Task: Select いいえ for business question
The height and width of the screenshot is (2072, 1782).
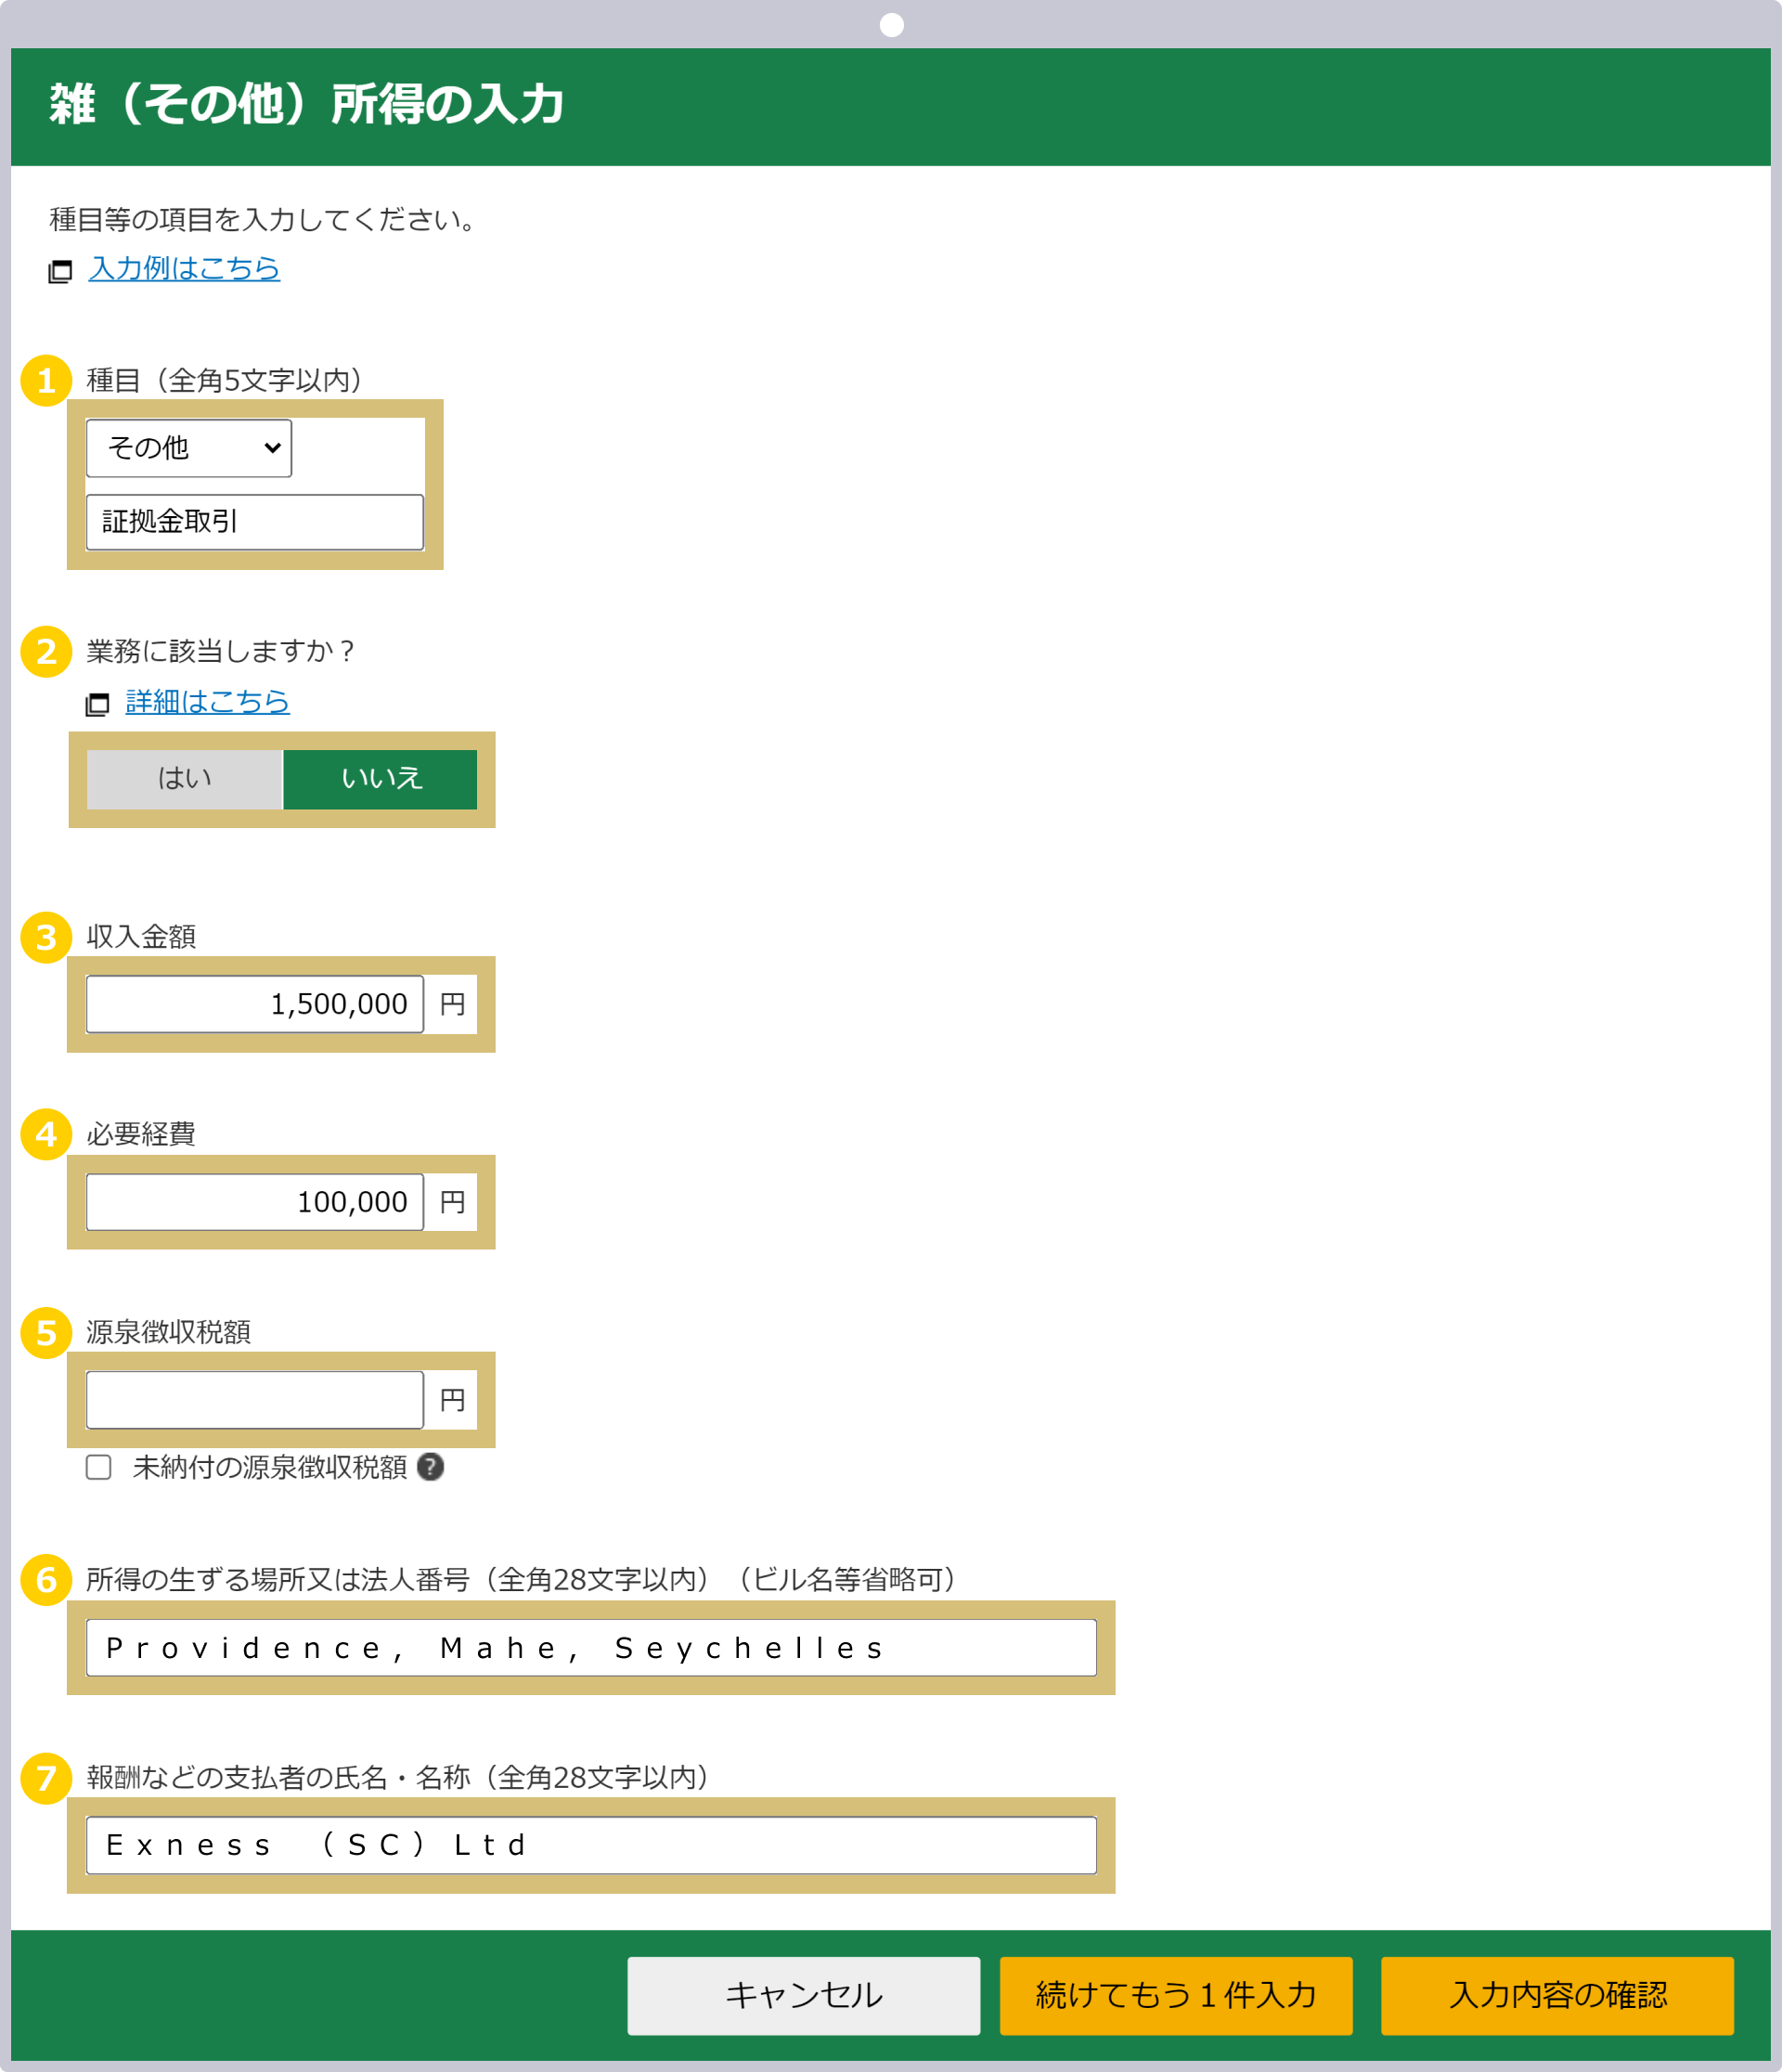Action: click(381, 779)
